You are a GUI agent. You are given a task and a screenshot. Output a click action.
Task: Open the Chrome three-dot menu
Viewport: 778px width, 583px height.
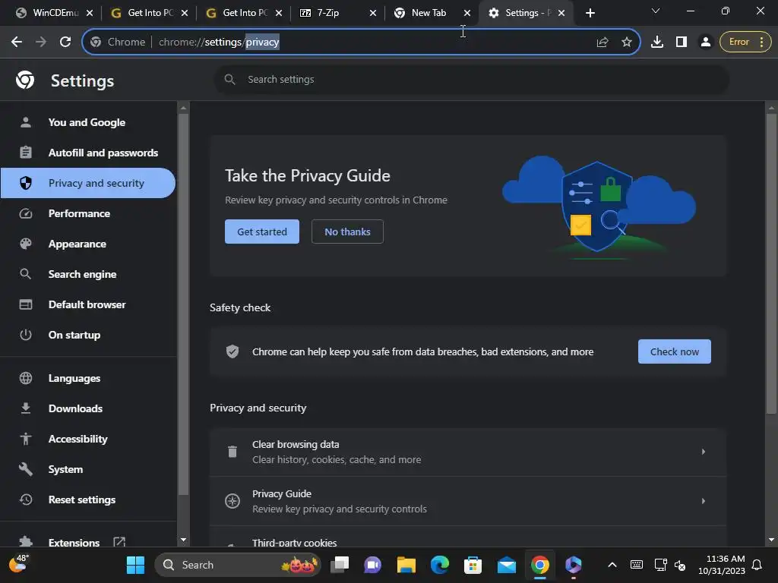tap(761, 43)
